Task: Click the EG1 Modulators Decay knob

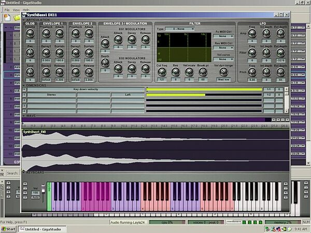Action: click(132, 39)
